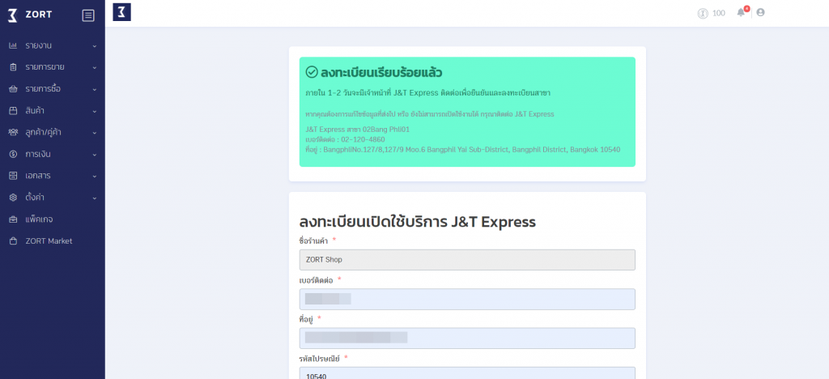Click the ชื่อร้านค้า field with ZORT Shop
The height and width of the screenshot is (379, 829).
coord(467,259)
